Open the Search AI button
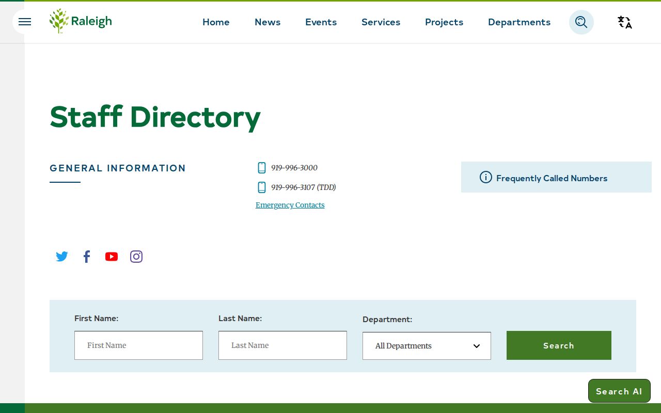Viewport: 661px width, 413px height. click(x=619, y=391)
